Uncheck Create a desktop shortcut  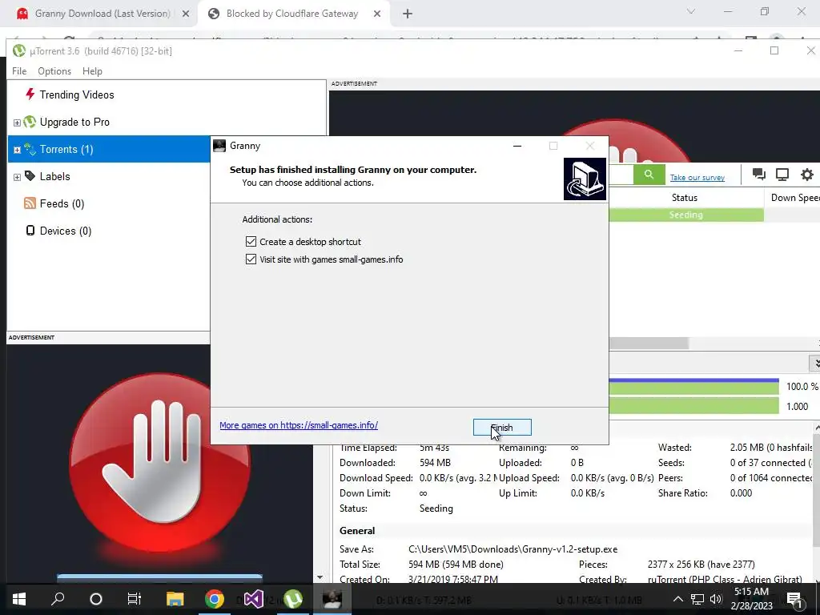[x=251, y=242]
